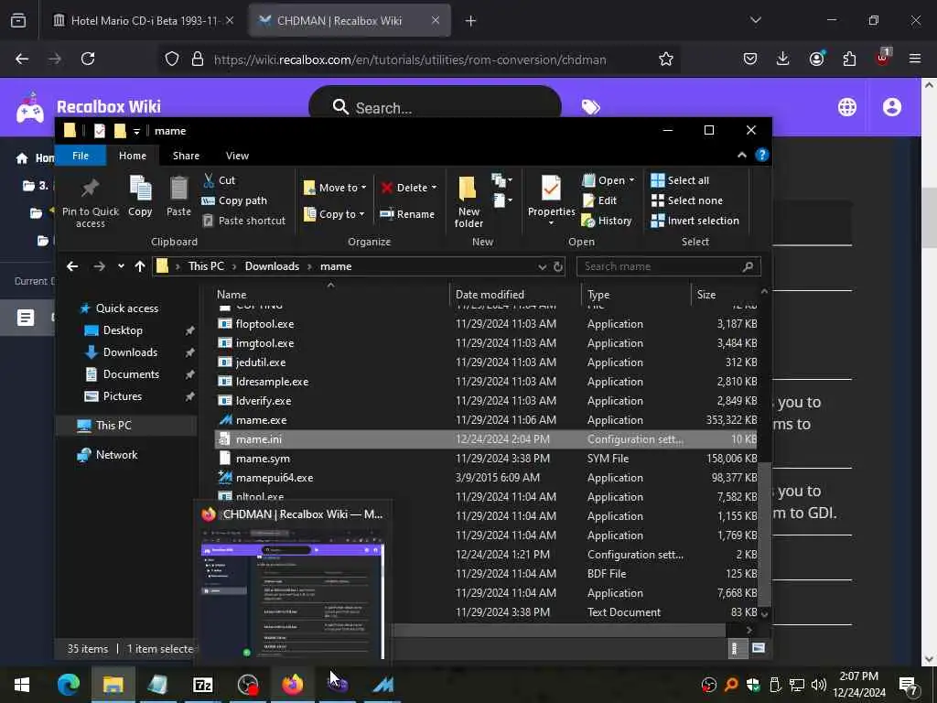
Task: Refresh the mame folder address bar
Action: 558,266
